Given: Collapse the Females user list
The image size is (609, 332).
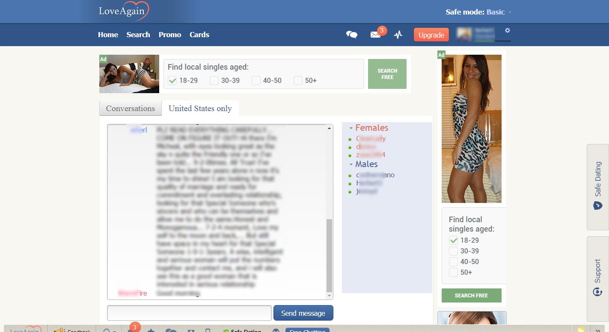Looking at the screenshot, I should (x=351, y=128).
